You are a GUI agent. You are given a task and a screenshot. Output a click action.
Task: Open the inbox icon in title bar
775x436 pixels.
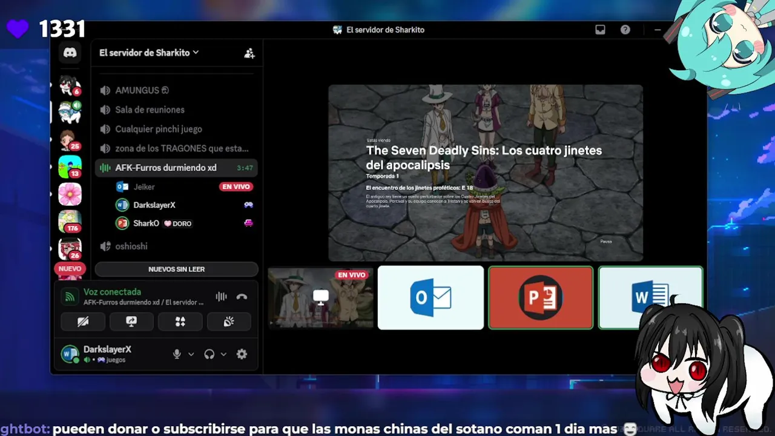pyautogui.click(x=600, y=30)
